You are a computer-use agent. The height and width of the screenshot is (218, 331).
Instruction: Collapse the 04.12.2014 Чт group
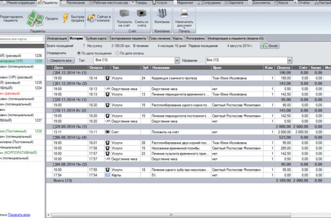coord(54,73)
